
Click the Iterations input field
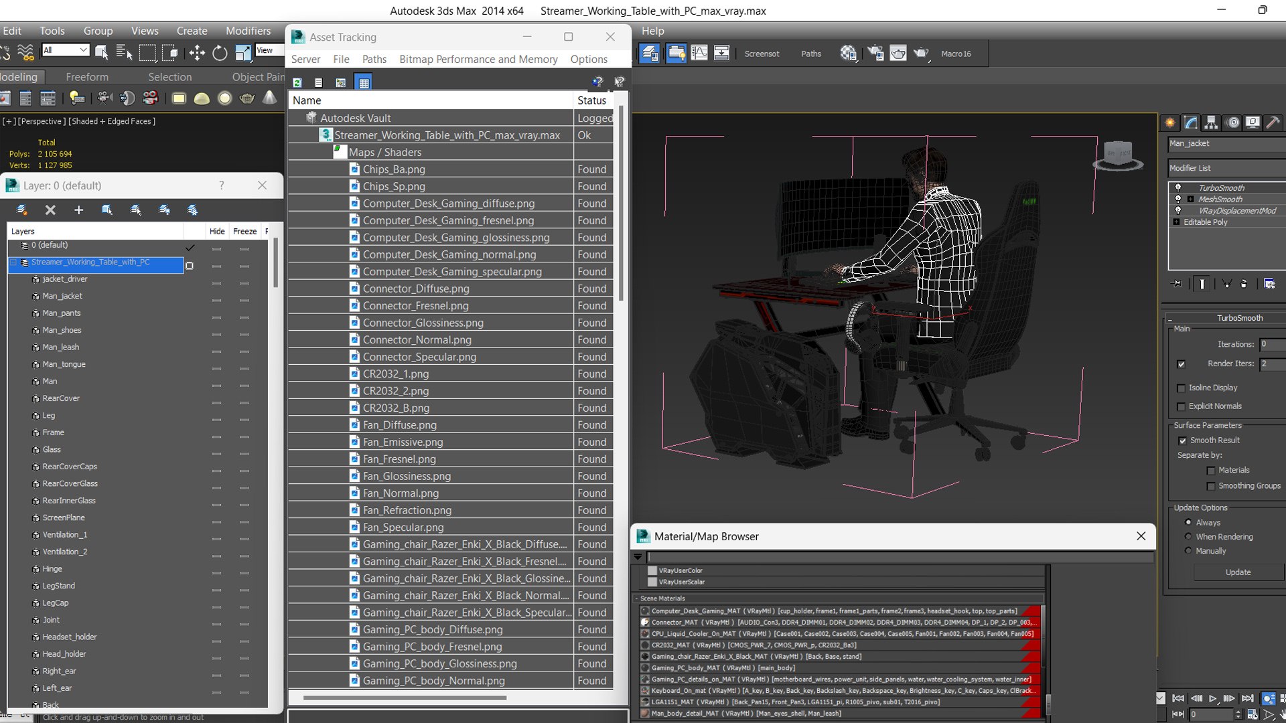tap(1273, 344)
